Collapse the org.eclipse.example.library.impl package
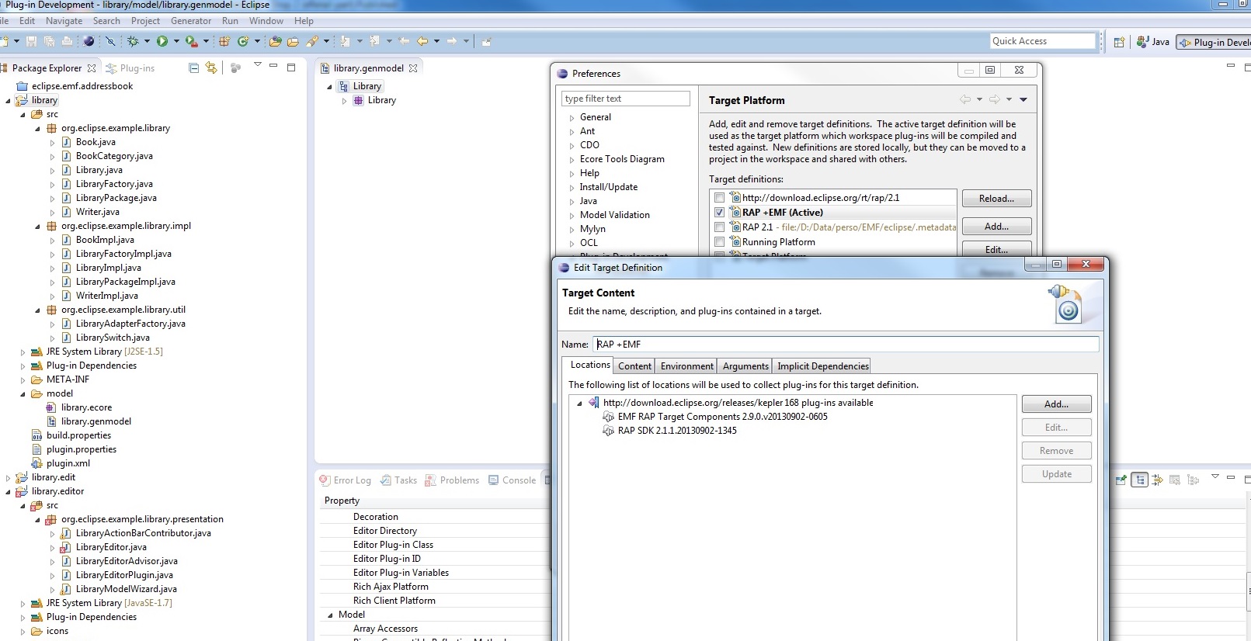Viewport: 1251px width, 641px height. pos(37,227)
